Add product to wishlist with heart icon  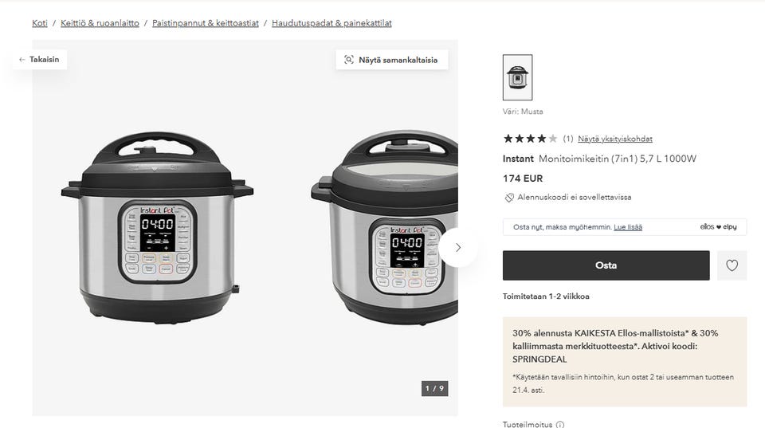pyautogui.click(x=732, y=265)
